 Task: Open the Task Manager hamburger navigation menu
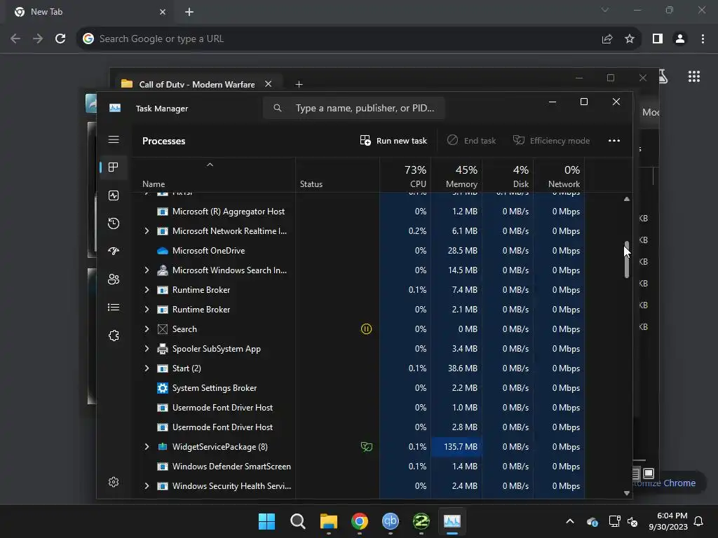[x=114, y=139]
